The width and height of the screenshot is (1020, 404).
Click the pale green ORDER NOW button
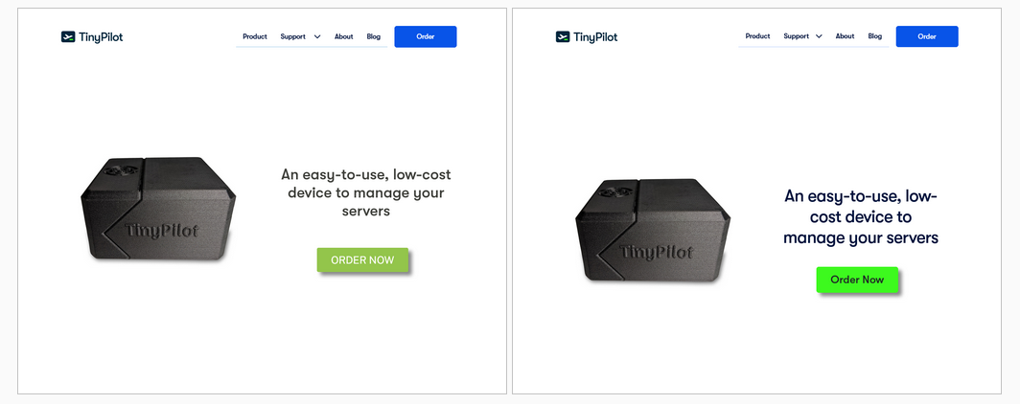click(x=362, y=259)
